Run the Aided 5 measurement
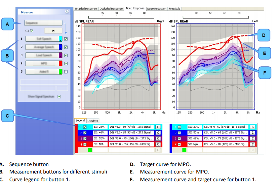The height and width of the screenshot is (190, 278). (42, 72)
